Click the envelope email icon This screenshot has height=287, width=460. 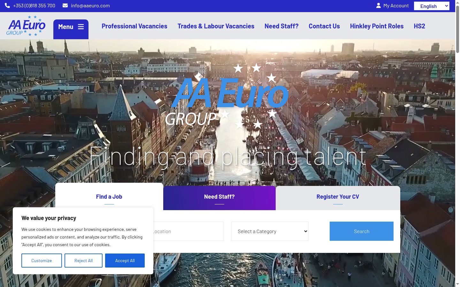65,5
